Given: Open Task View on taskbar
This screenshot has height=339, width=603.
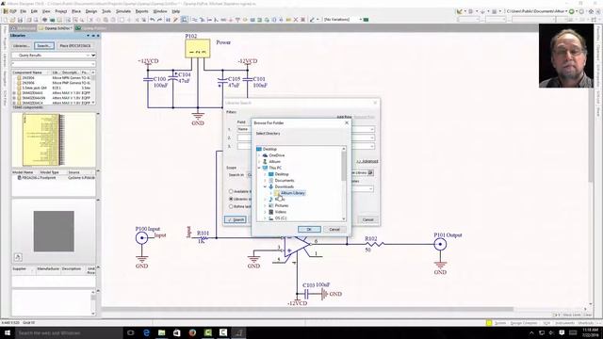Looking at the screenshot, I should coord(131,332).
